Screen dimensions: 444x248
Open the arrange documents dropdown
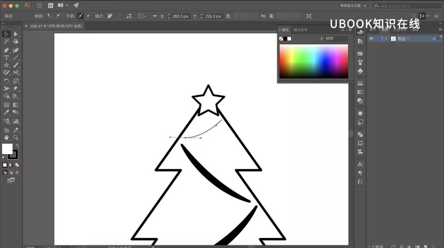pyautogui.click(x=62, y=5)
